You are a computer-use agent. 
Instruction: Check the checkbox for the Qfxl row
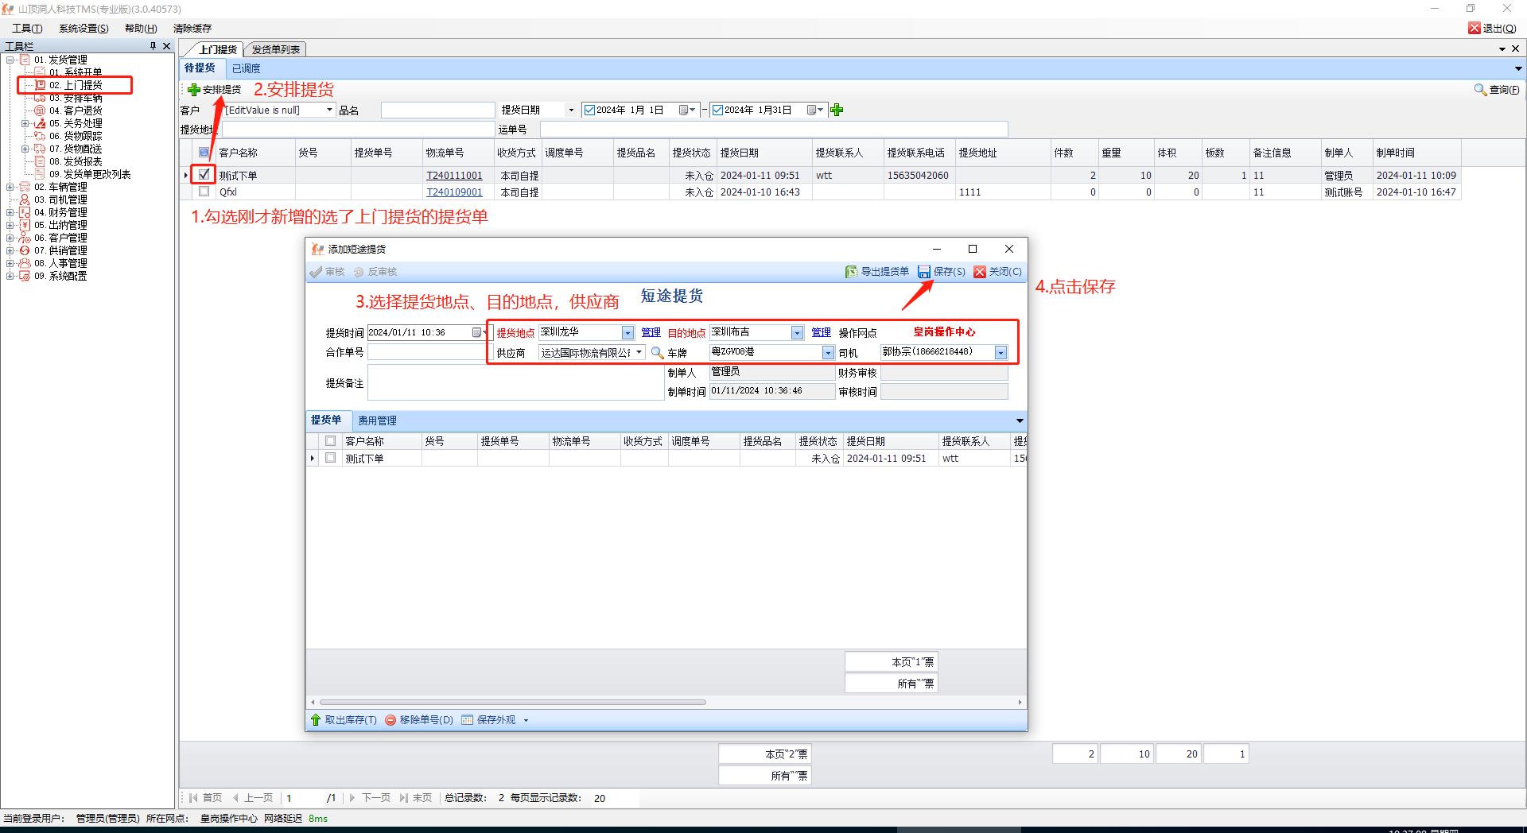(x=204, y=192)
